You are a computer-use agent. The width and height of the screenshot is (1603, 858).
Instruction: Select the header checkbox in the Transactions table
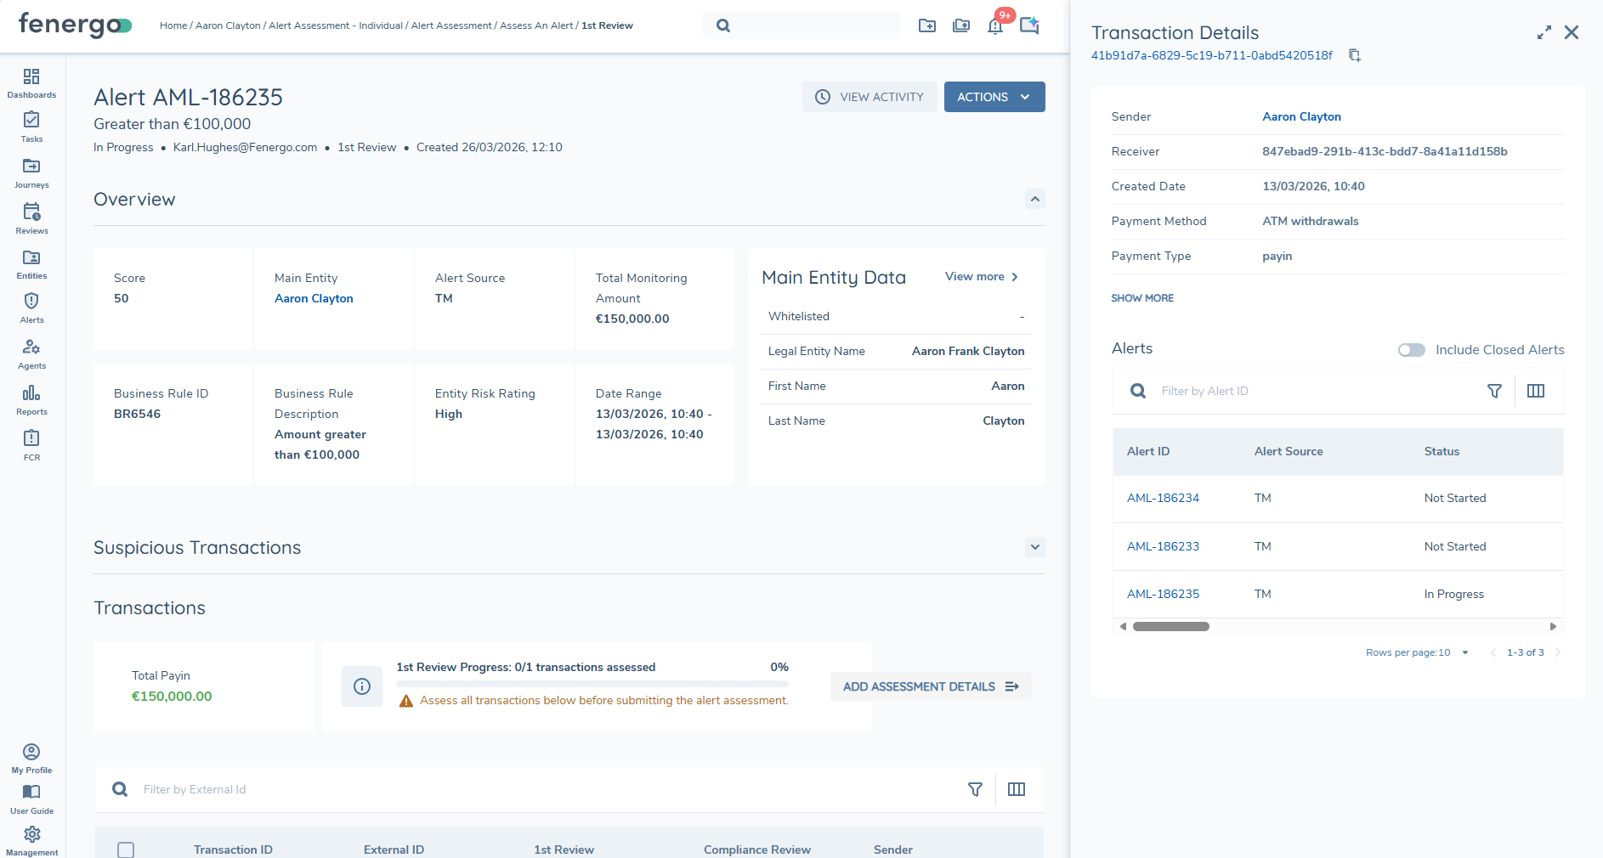(126, 850)
